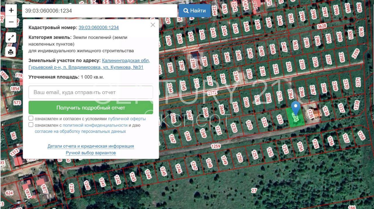The width and height of the screenshot is (374, 209).
Task: Click the blue location marker pin
Action: point(296,108)
